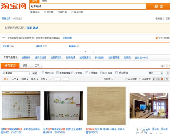Enable the 旺旺在线 checkbox
Viewport: 170px width, 134px height.
point(101,73)
